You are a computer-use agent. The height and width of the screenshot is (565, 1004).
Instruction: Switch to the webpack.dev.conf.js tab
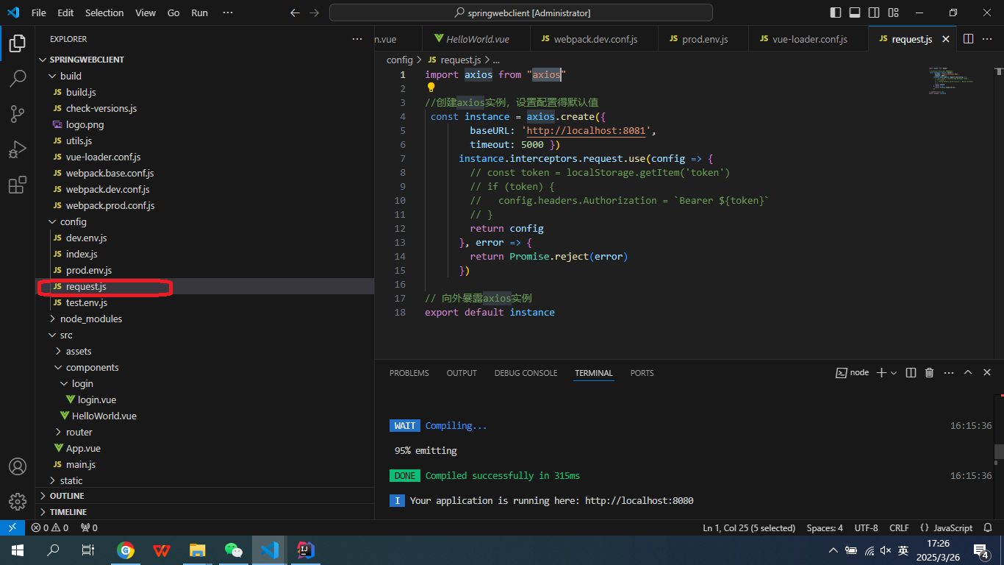point(595,39)
